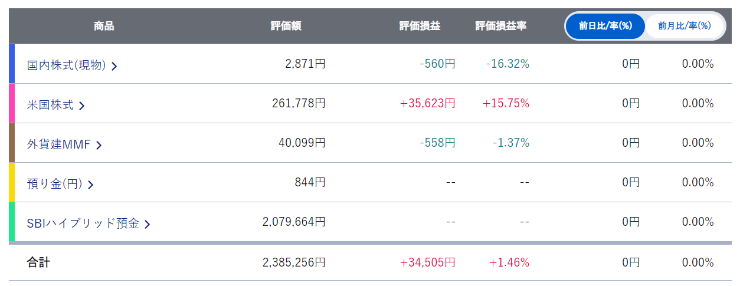Viewport: 740px width, 286px height.
Task: Click the blue color bar for 国内株式
Action: tap(12, 64)
